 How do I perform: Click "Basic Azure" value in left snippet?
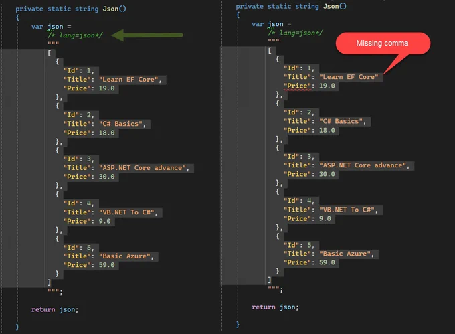tap(126, 256)
